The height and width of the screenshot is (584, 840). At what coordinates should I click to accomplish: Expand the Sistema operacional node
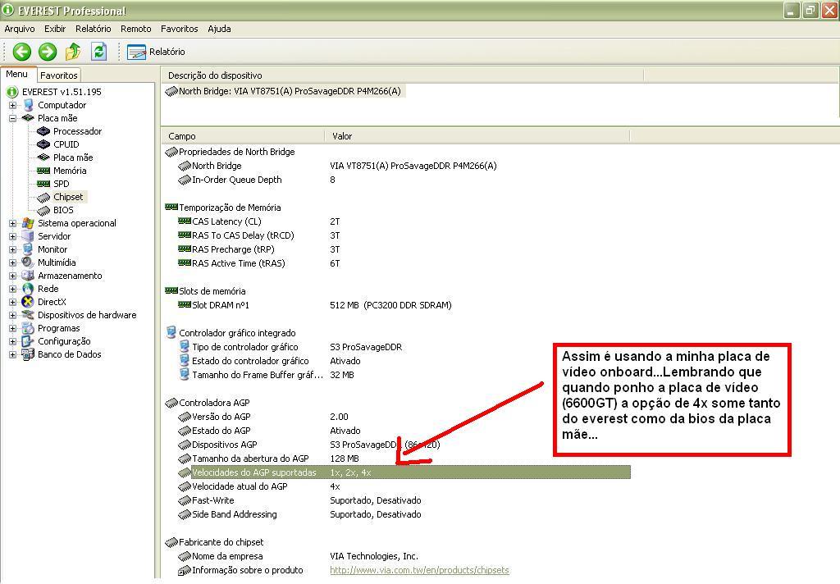click(x=12, y=223)
